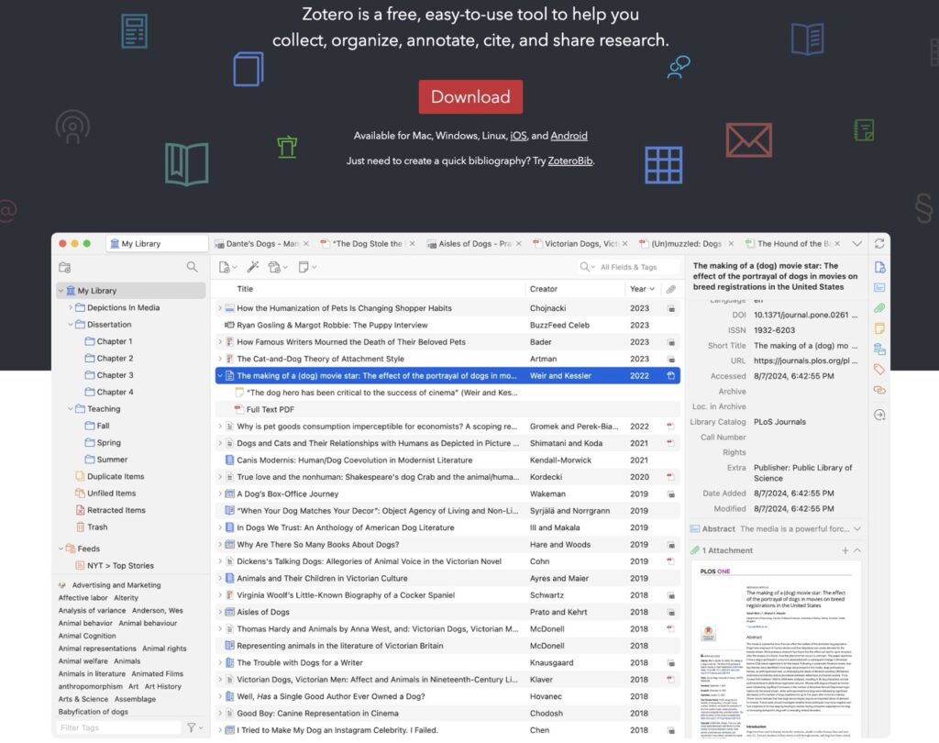Click the add attachment plus icon
Screen dimensions: 939x743
[x=845, y=550]
